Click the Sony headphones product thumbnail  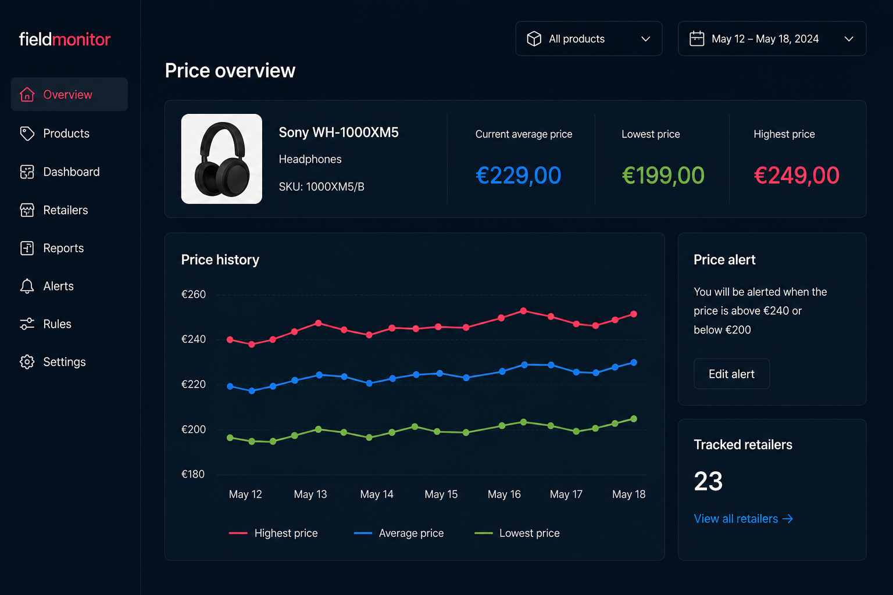[222, 159]
